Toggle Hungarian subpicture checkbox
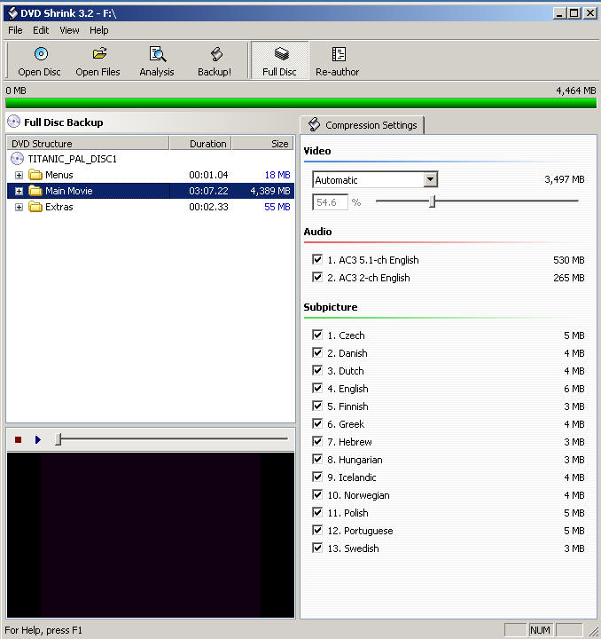The height and width of the screenshot is (639, 601). pos(317,459)
